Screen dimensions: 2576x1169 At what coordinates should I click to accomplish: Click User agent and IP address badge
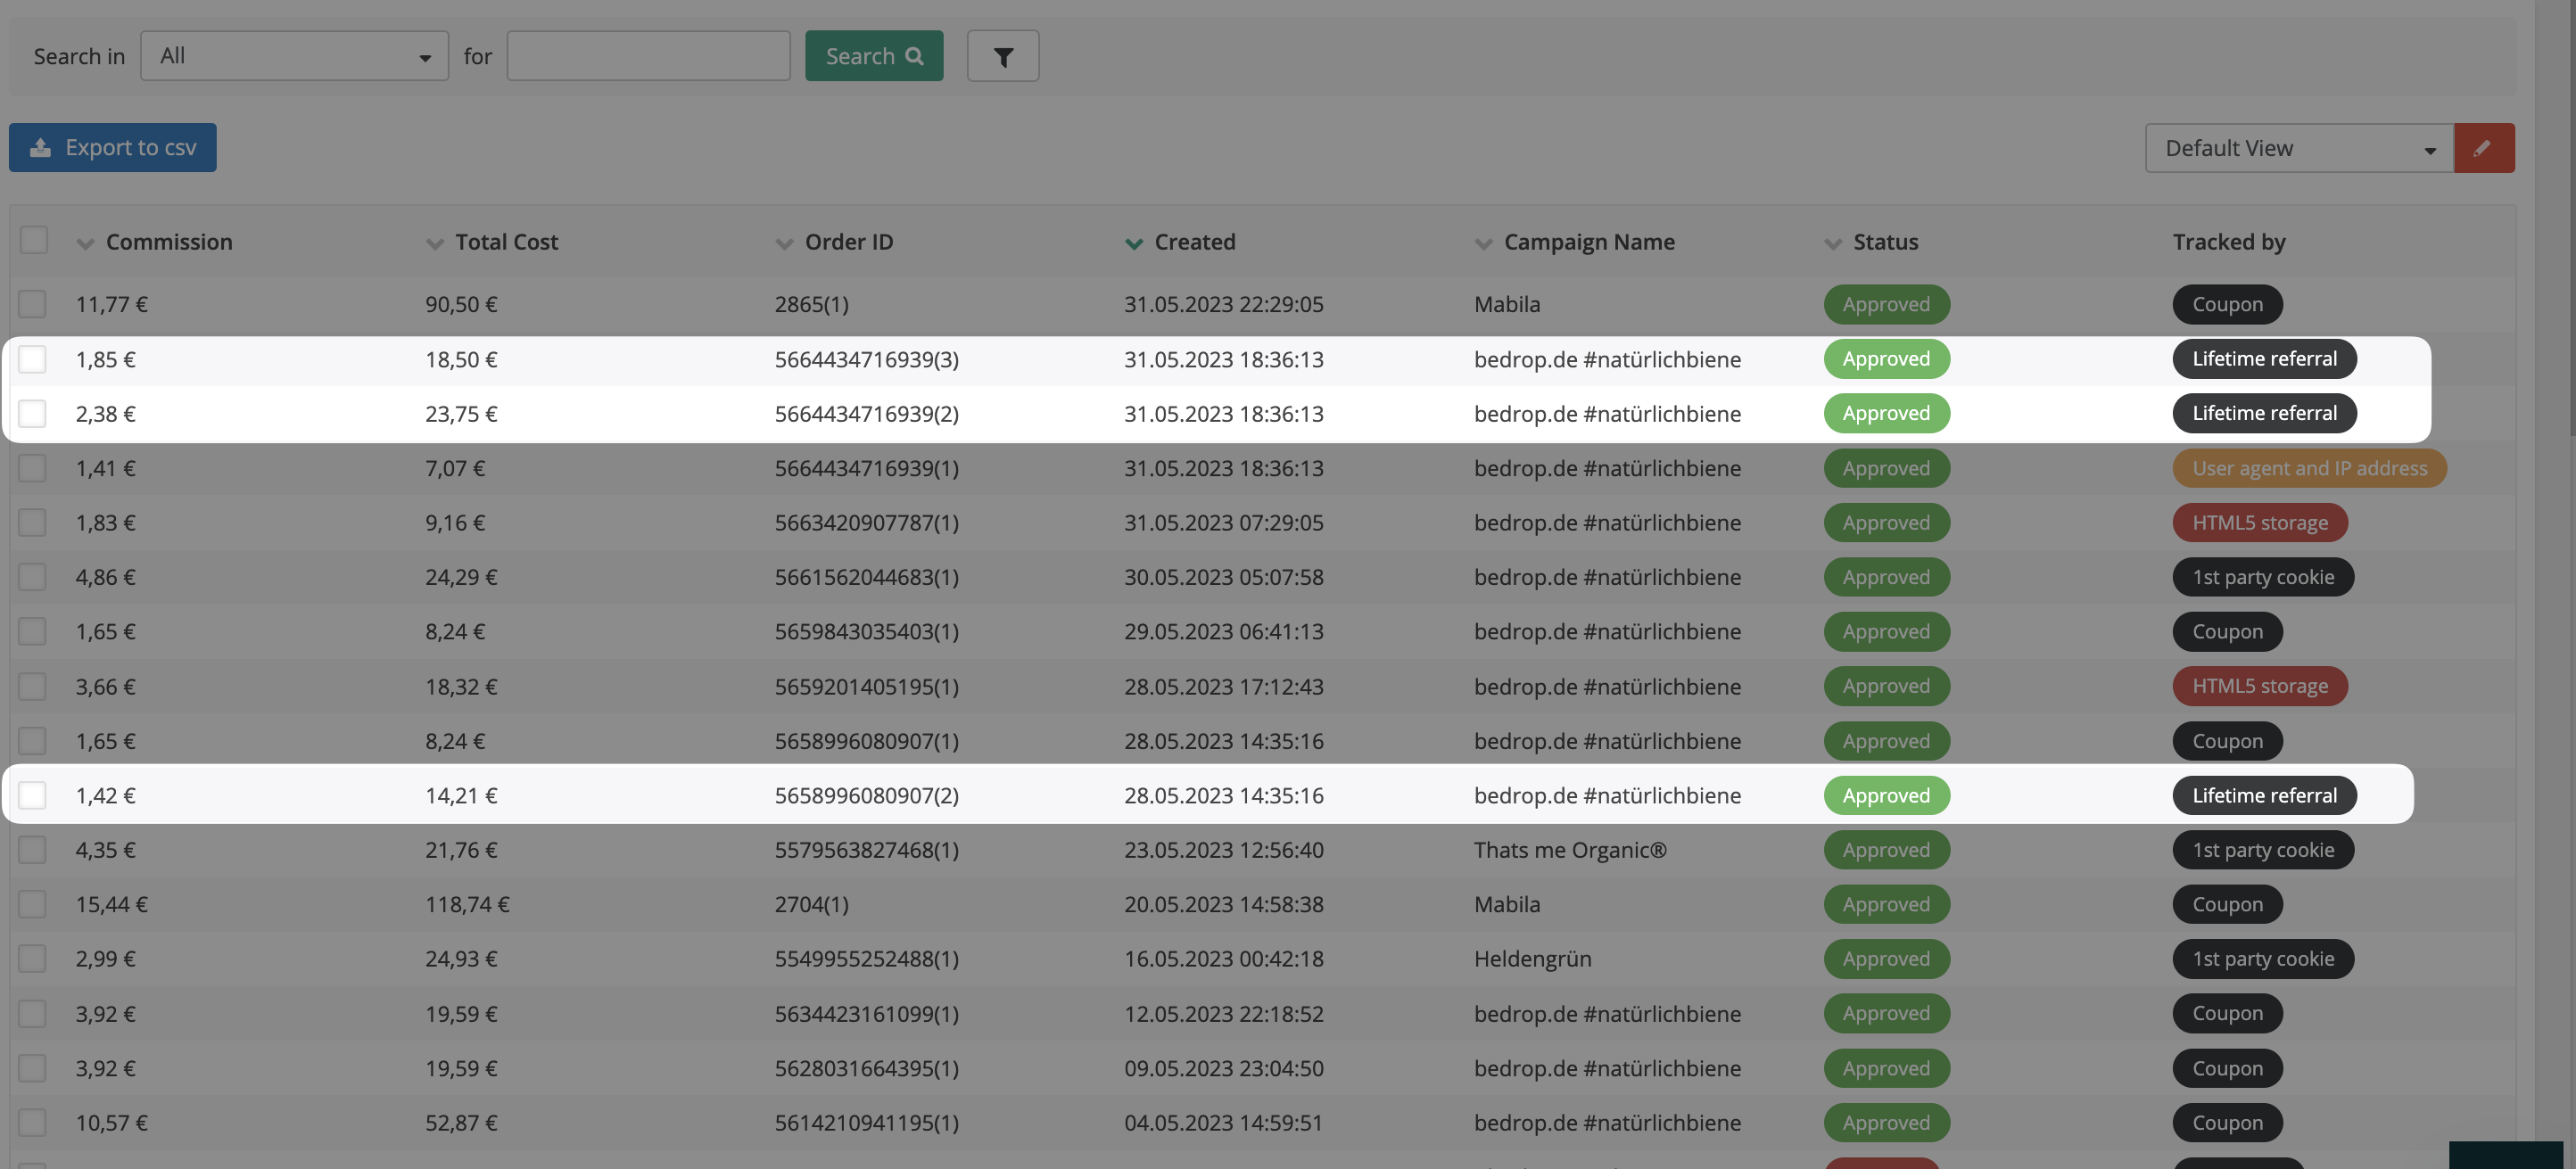pos(2309,468)
